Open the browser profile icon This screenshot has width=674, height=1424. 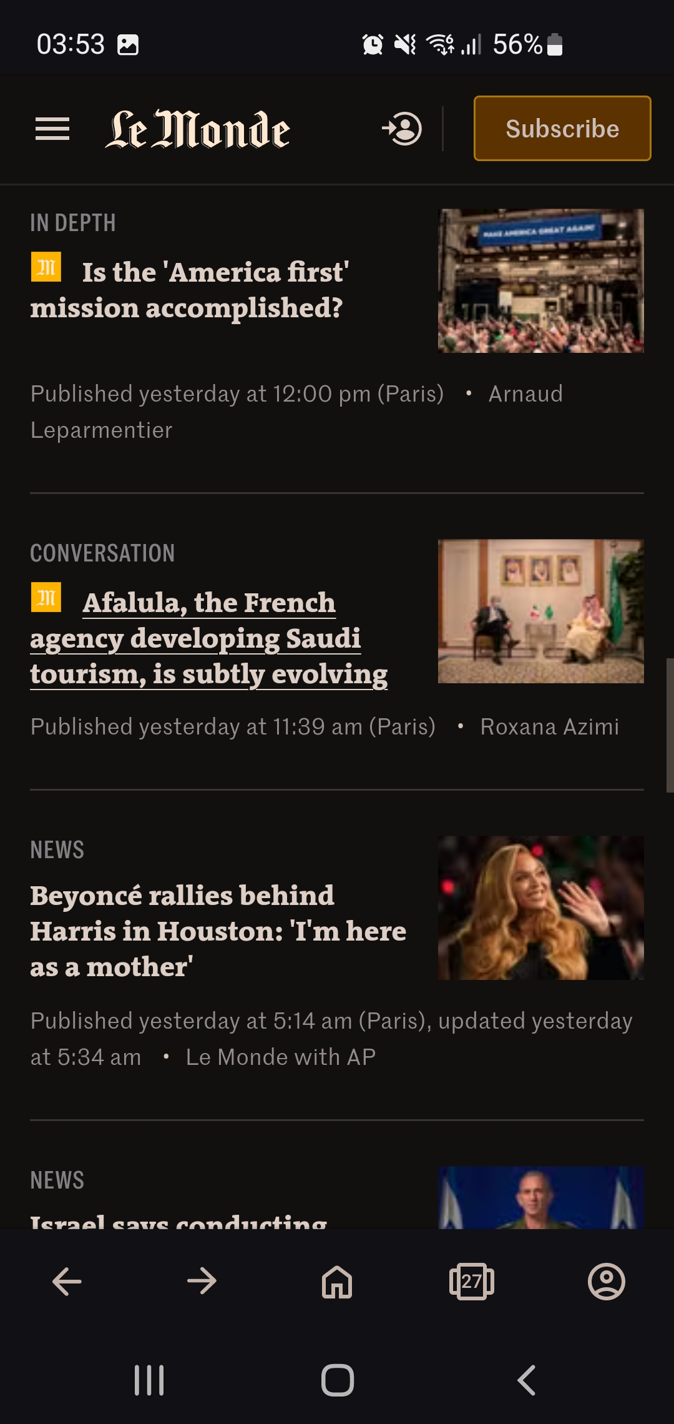[x=607, y=1282]
